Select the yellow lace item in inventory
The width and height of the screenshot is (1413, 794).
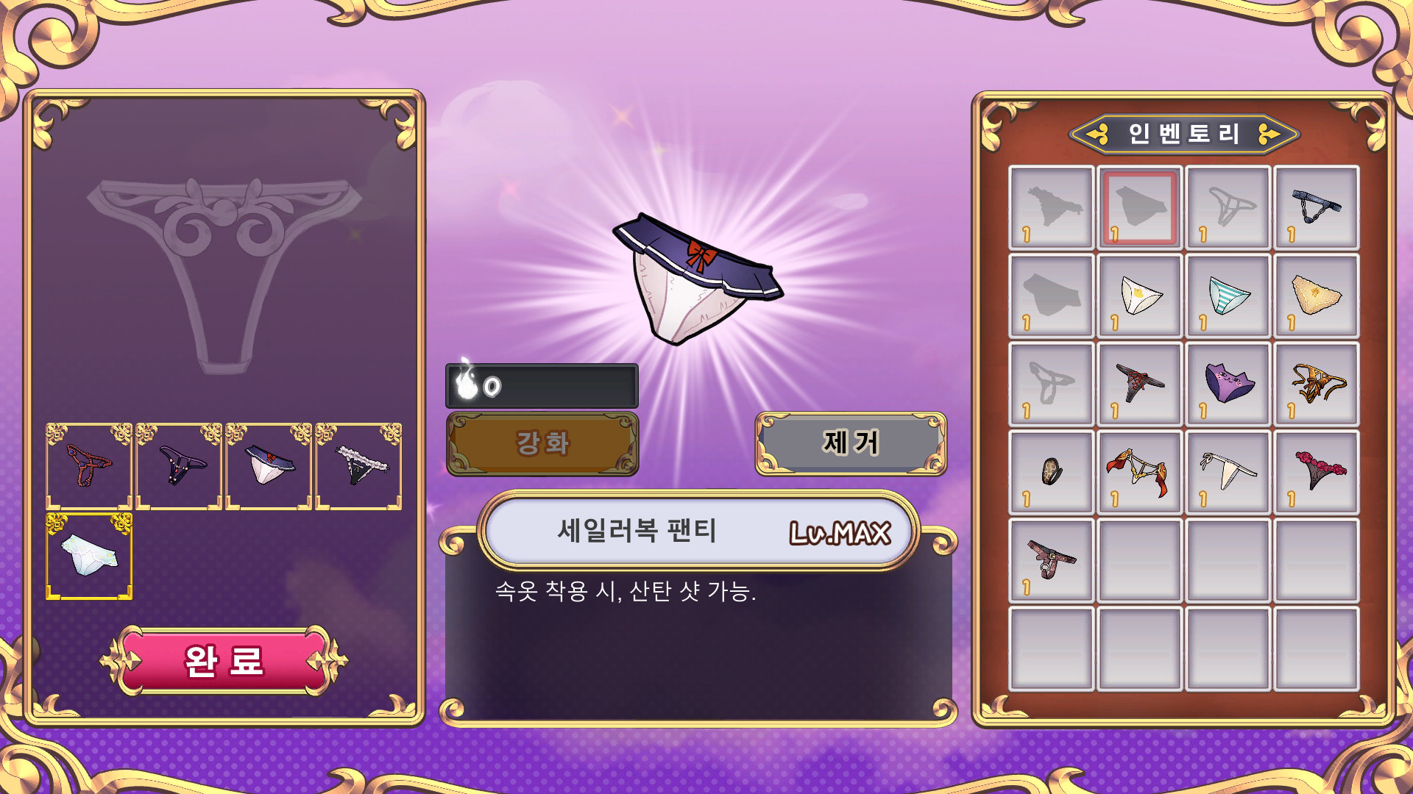(x=1317, y=296)
